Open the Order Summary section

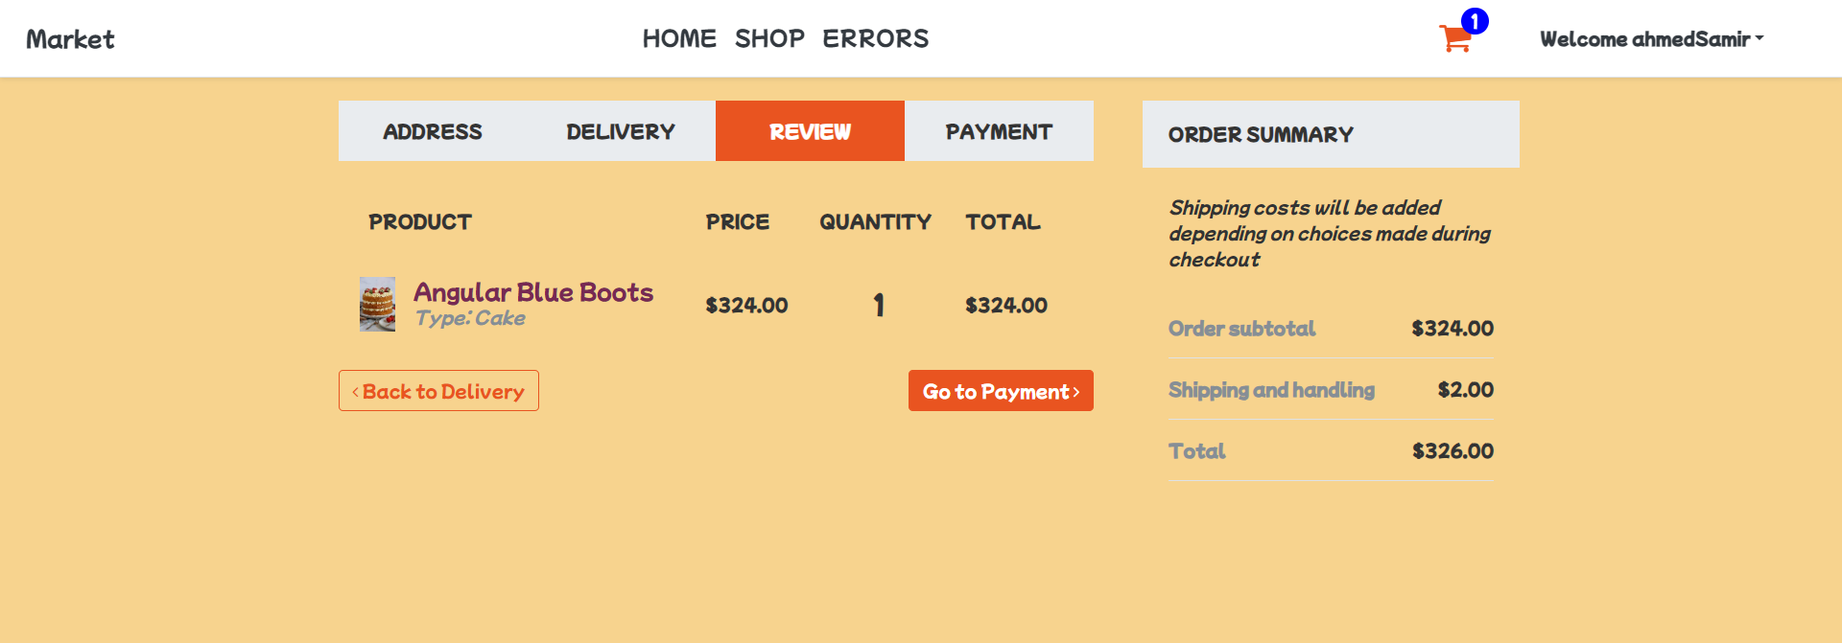[1260, 134]
